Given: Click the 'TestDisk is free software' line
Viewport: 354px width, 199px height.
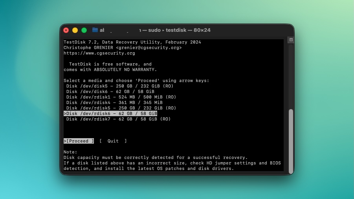Looking at the screenshot, I should [x=110, y=64].
